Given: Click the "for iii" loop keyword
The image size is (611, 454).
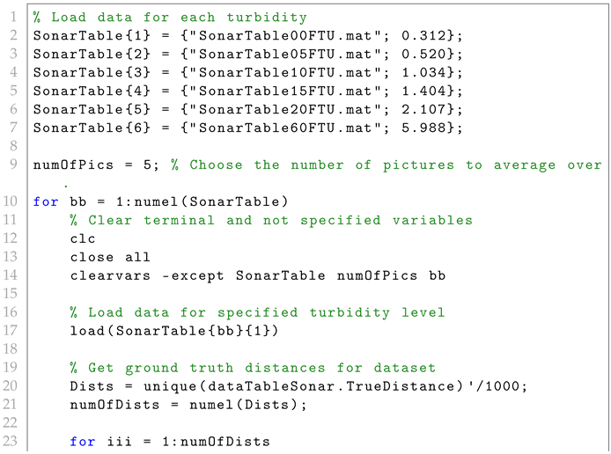Looking at the screenshot, I should [81, 442].
